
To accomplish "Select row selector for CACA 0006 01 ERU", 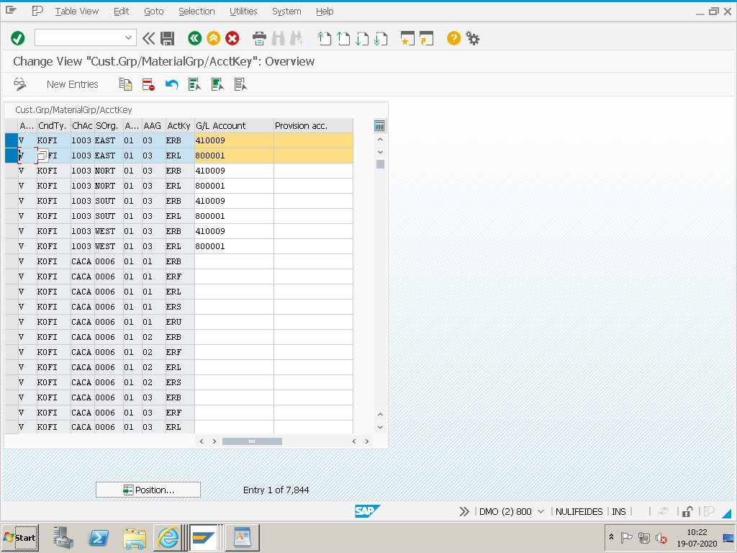I will point(12,322).
